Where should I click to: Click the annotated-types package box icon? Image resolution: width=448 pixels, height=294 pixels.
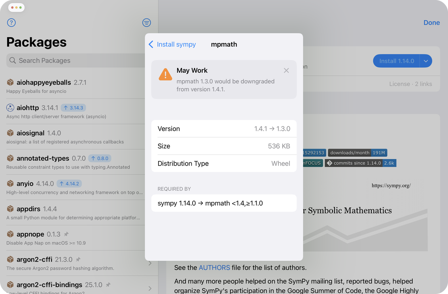[x=10, y=158]
